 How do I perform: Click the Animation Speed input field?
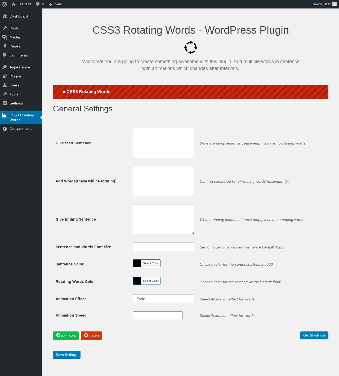tap(158, 315)
